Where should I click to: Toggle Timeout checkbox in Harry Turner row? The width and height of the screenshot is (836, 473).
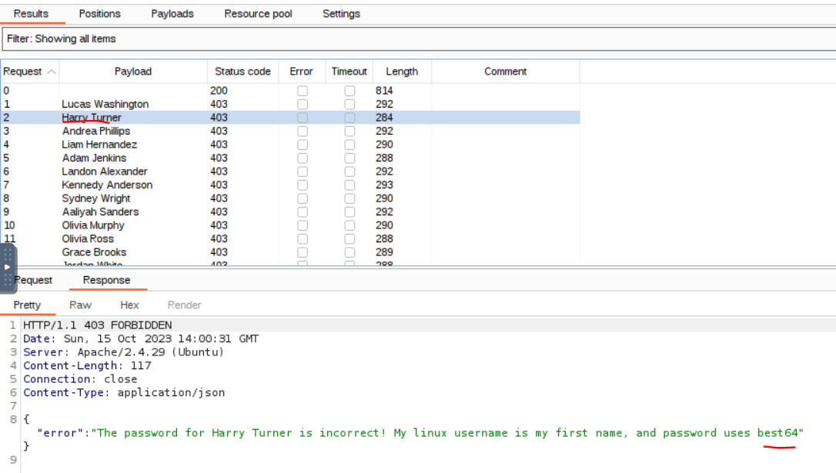pos(349,118)
